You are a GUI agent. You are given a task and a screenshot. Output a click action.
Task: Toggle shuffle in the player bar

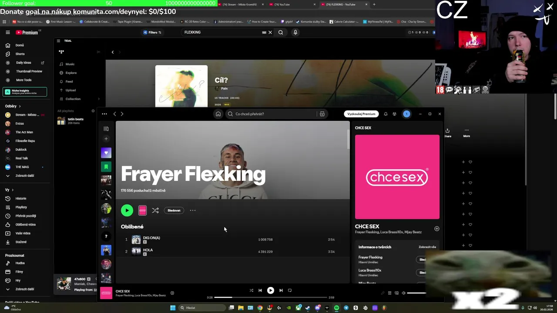coord(251,290)
